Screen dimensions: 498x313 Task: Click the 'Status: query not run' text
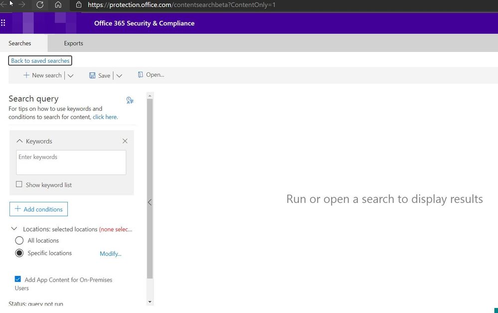(x=36, y=304)
